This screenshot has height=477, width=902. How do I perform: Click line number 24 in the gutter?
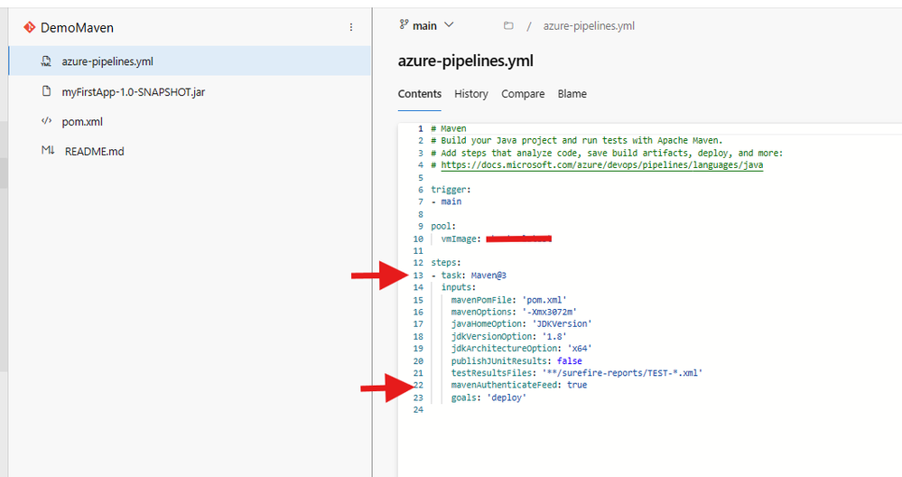(x=418, y=409)
